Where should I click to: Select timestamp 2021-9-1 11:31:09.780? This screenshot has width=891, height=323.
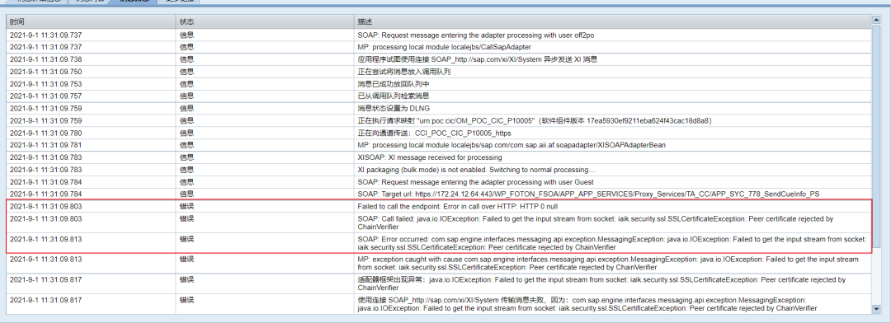point(45,133)
